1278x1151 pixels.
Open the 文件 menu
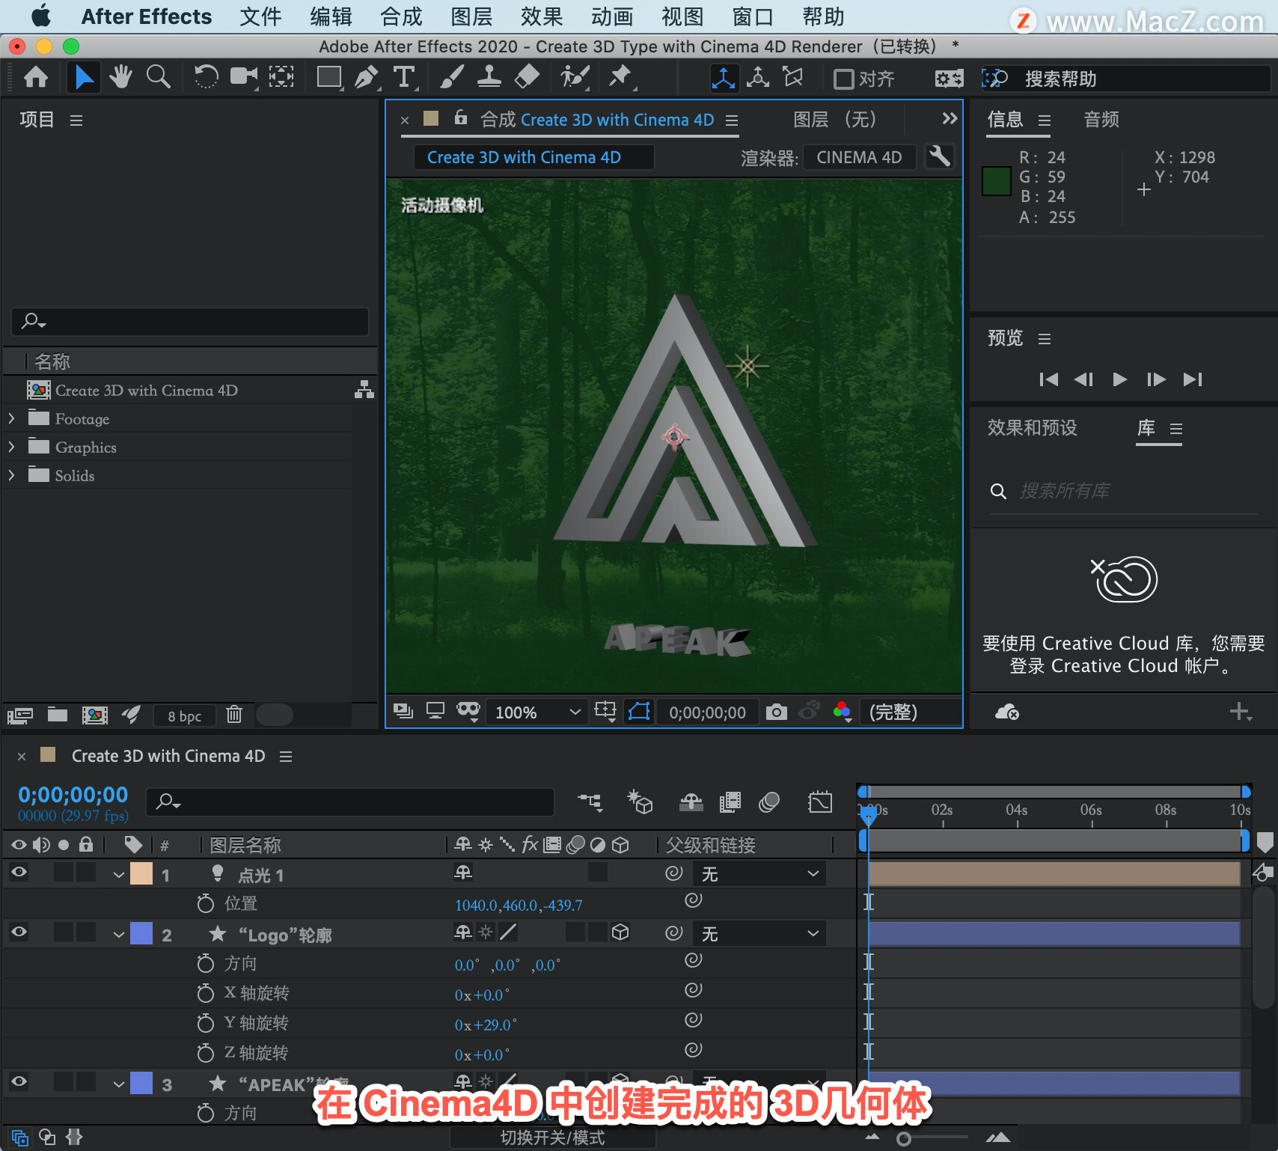click(x=260, y=16)
